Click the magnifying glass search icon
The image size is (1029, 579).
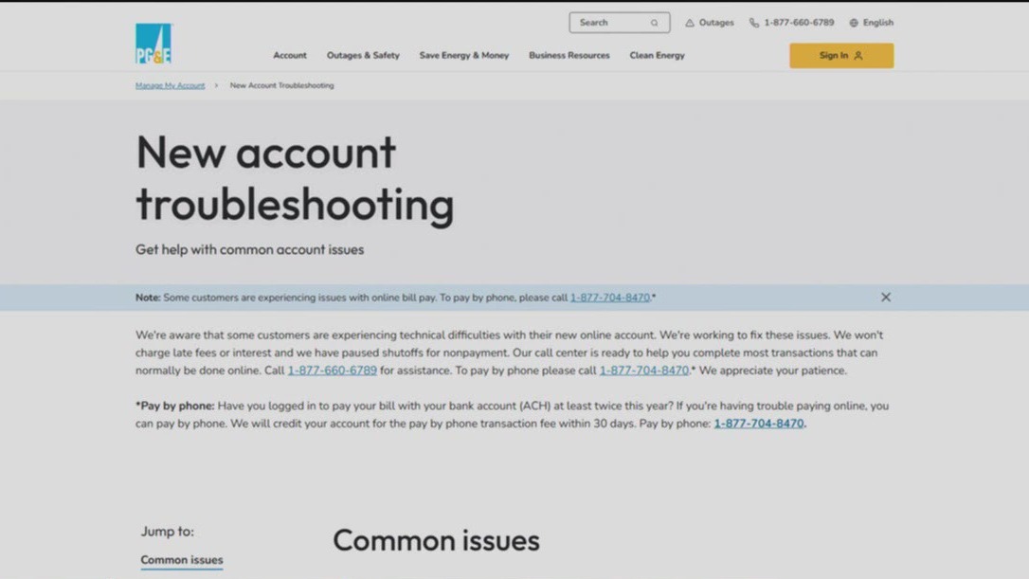click(655, 22)
